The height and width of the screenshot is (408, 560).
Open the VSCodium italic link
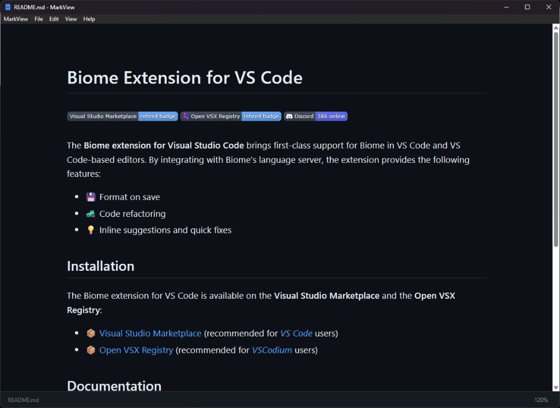pyautogui.click(x=272, y=350)
